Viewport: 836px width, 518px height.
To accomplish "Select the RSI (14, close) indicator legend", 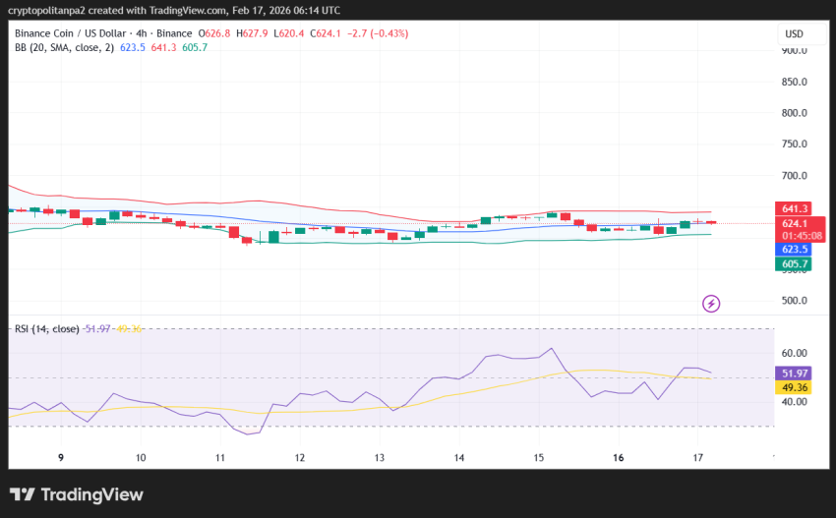I will click(x=45, y=328).
